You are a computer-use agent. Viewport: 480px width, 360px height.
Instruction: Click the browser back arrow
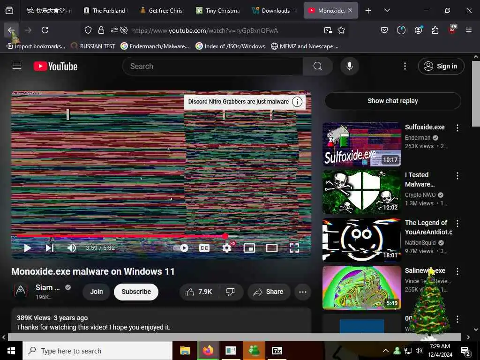coord(11,30)
